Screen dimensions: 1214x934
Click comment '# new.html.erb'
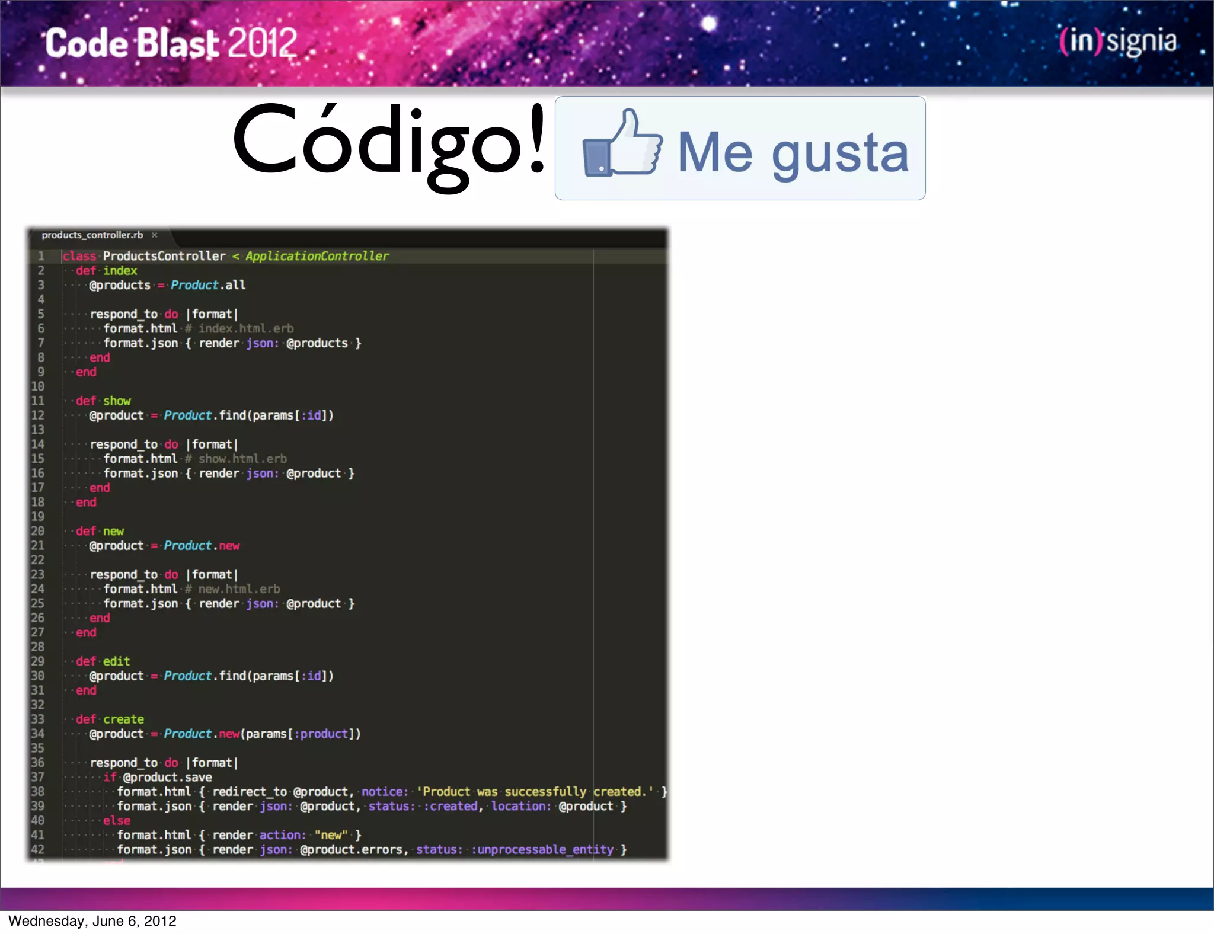coord(232,589)
